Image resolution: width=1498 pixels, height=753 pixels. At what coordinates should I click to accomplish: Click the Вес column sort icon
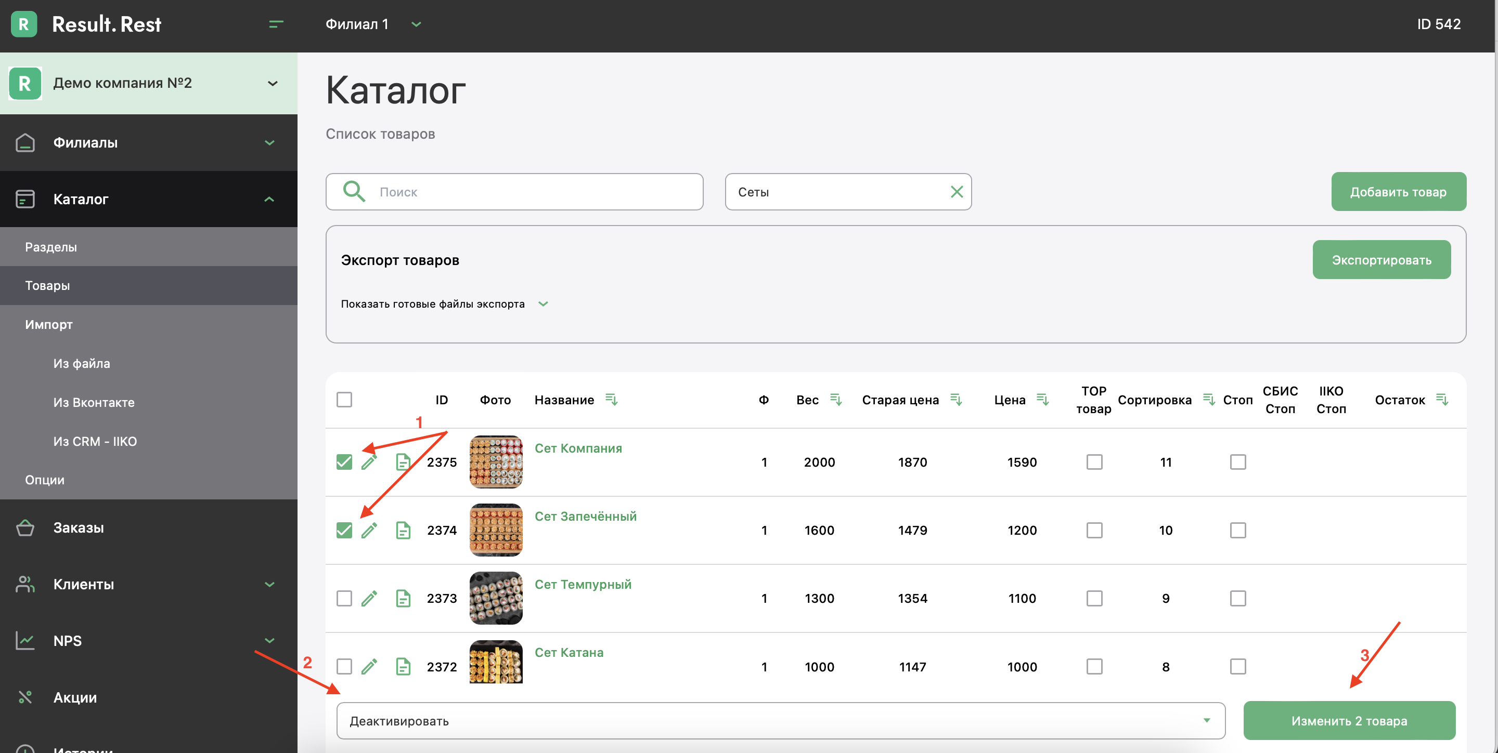836,400
